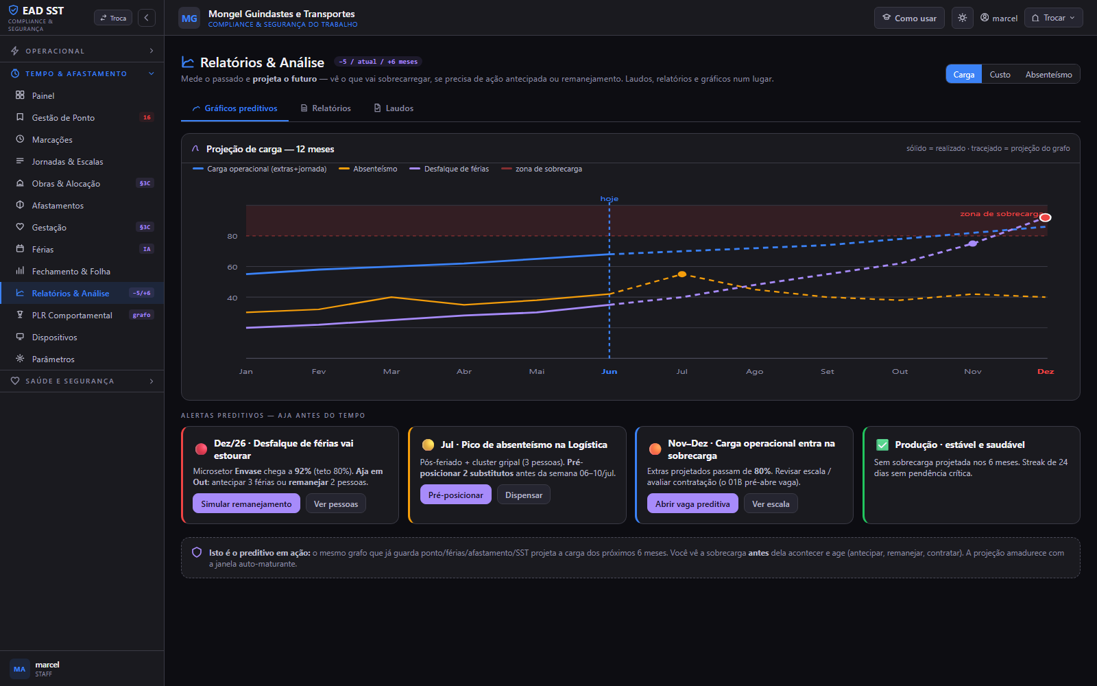Collapse sidebar with the chevron button
Image resolution: width=1097 pixels, height=686 pixels.
click(x=146, y=18)
